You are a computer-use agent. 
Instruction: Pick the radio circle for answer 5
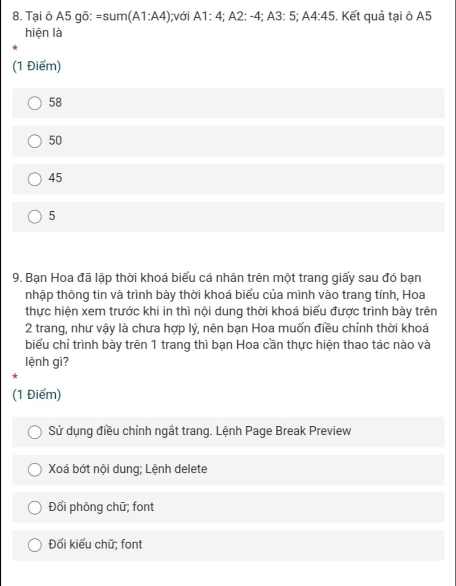pyautogui.click(x=35, y=217)
